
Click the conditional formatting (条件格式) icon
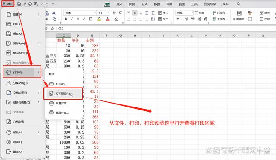coord(239,16)
